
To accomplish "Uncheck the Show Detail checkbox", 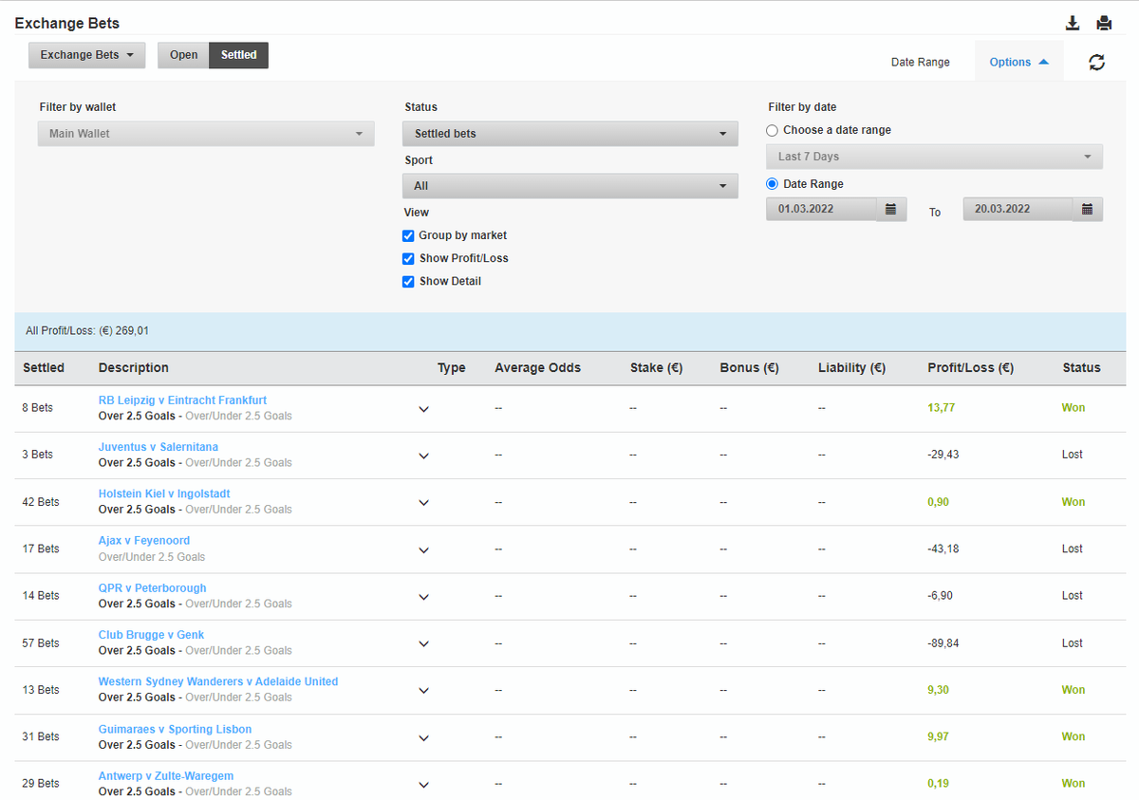I will [408, 281].
